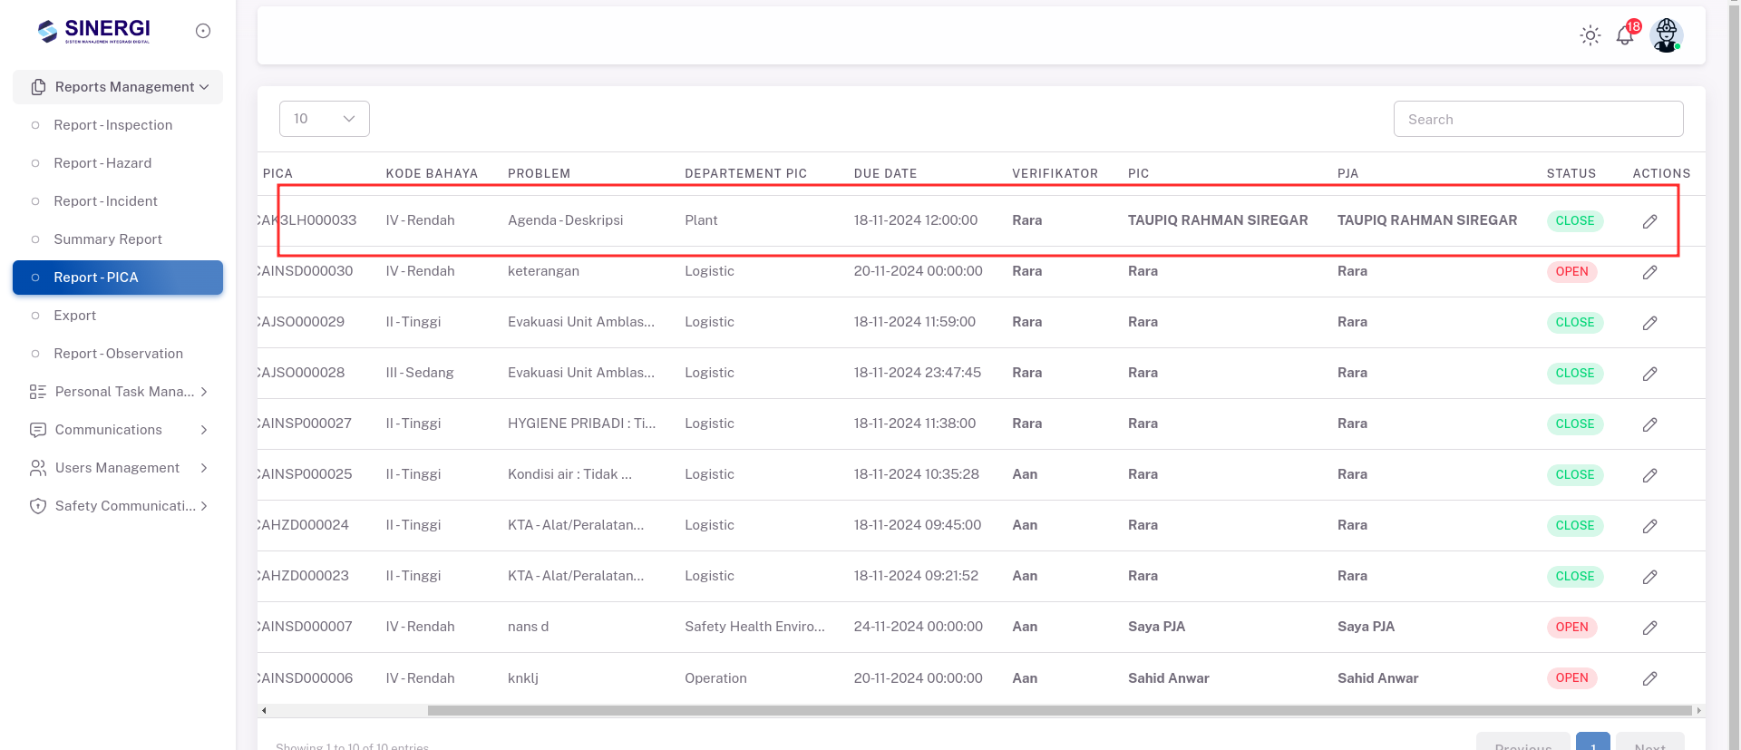1741x750 pixels.
Task: Click the Operation department cell
Action: (x=715, y=678)
